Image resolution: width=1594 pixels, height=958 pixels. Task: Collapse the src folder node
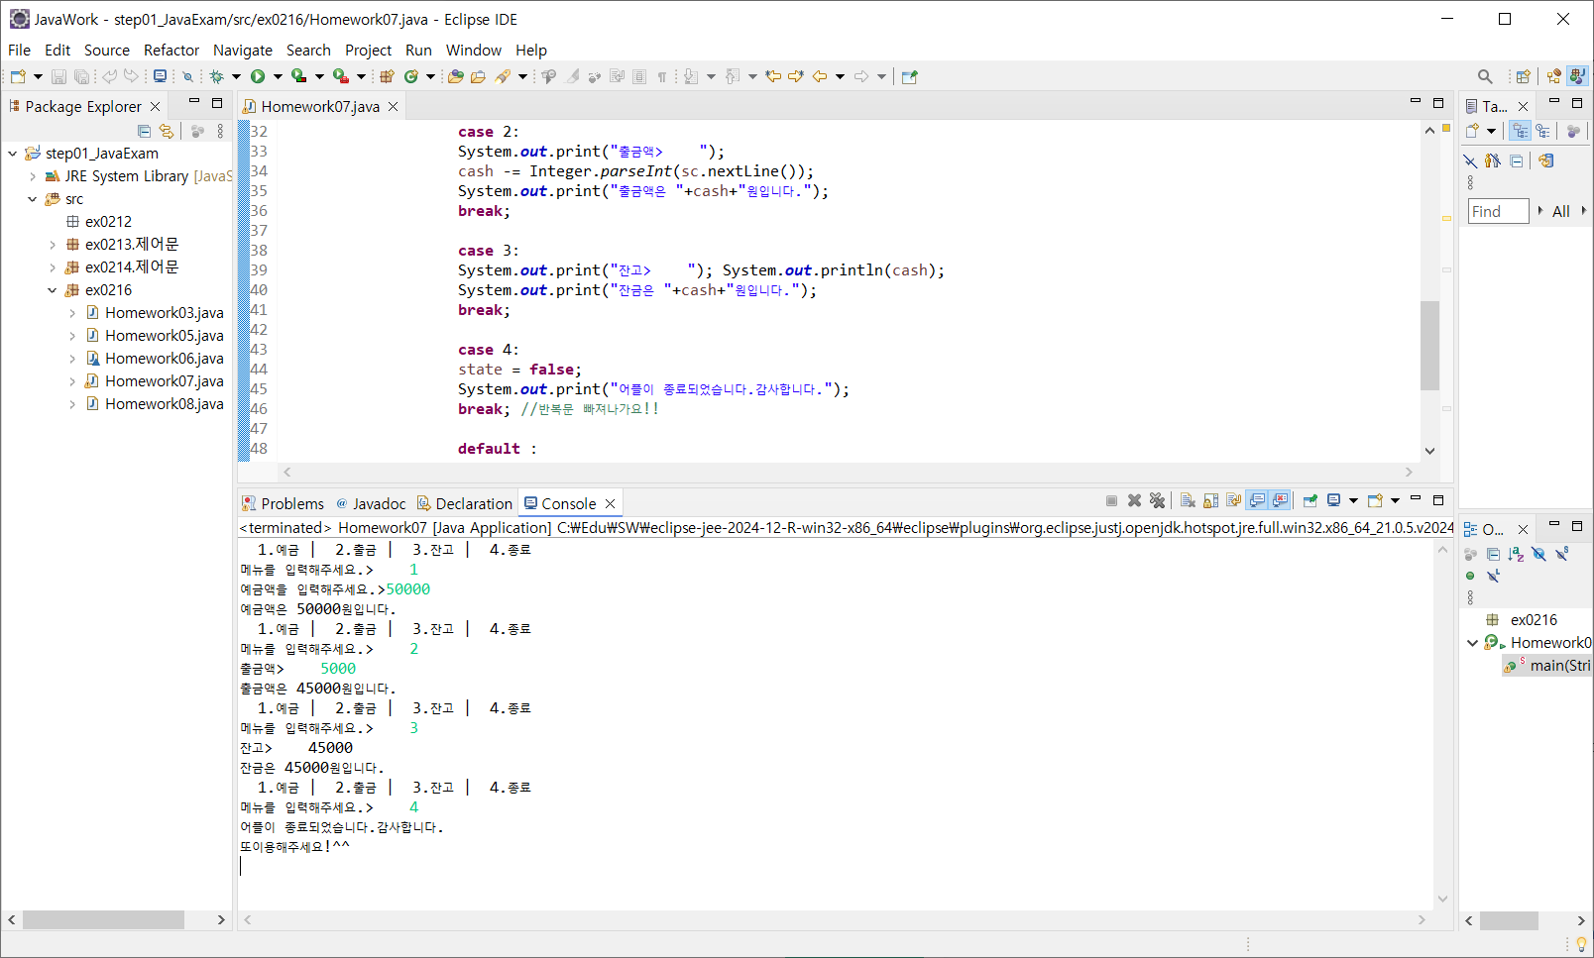(x=33, y=199)
